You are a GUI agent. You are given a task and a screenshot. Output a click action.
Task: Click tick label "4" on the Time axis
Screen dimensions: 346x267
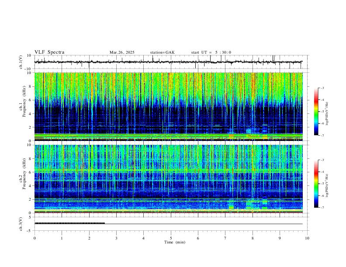click(143, 238)
